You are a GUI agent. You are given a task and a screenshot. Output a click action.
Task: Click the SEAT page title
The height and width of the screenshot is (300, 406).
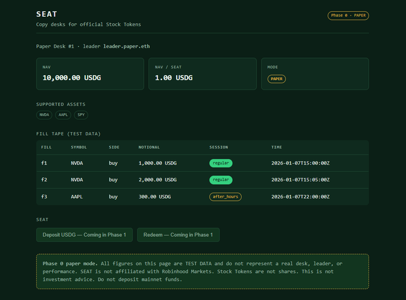(x=47, y=14)
